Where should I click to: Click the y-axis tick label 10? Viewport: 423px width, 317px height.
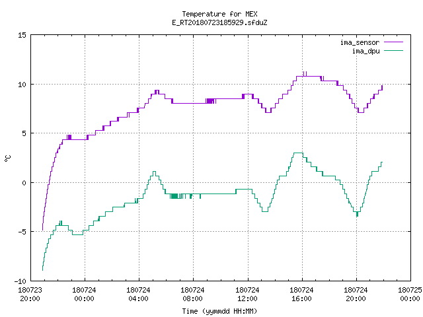click(22, 85)
